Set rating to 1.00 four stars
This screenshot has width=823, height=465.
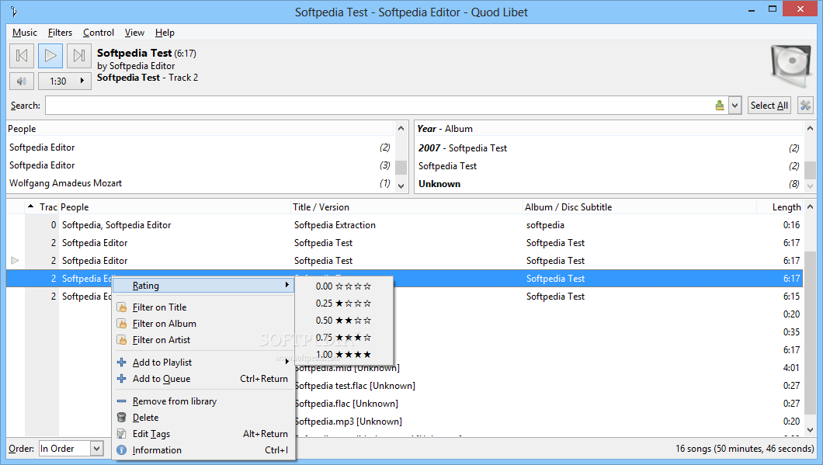(343, 355)
